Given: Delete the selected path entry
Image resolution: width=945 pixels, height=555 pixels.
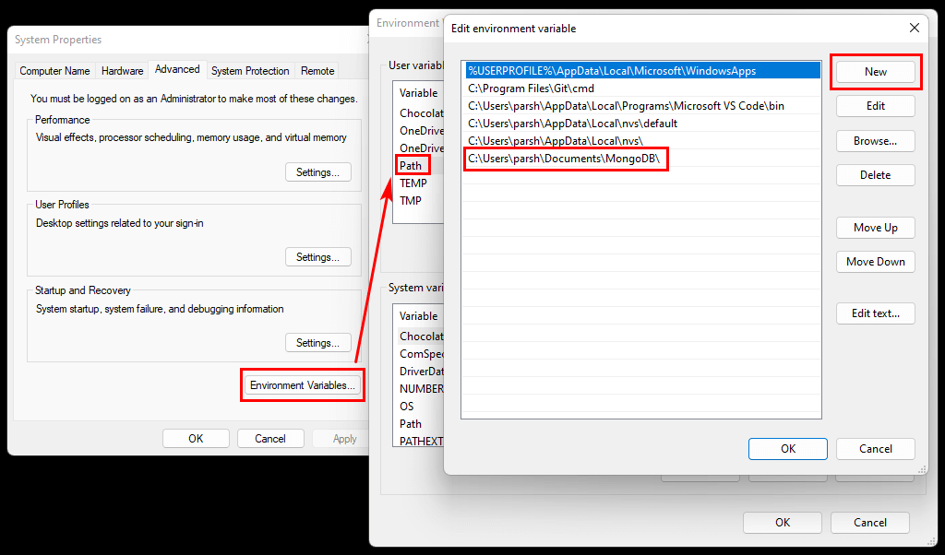Looking at the screenshot, I should click(874, 174).
